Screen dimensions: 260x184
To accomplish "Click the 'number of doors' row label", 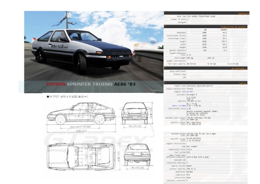I will pos(178,19).
